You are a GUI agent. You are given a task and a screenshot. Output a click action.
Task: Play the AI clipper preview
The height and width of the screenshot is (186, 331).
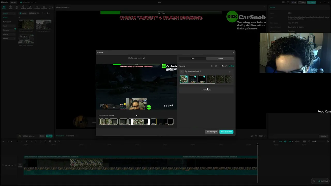(x=136, y=115)
